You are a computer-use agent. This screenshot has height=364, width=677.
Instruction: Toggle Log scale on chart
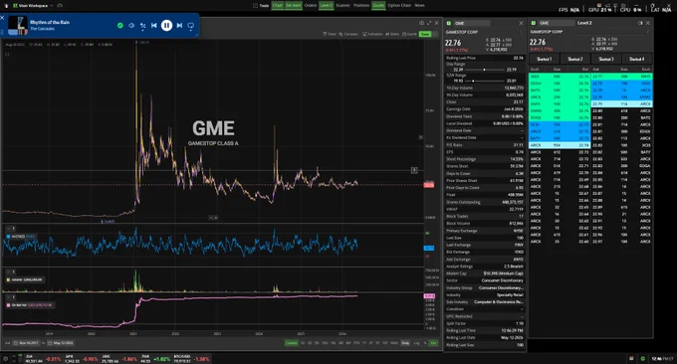(x=416, y=343)
